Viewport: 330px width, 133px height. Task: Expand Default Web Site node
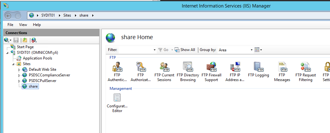click(19, 70)
